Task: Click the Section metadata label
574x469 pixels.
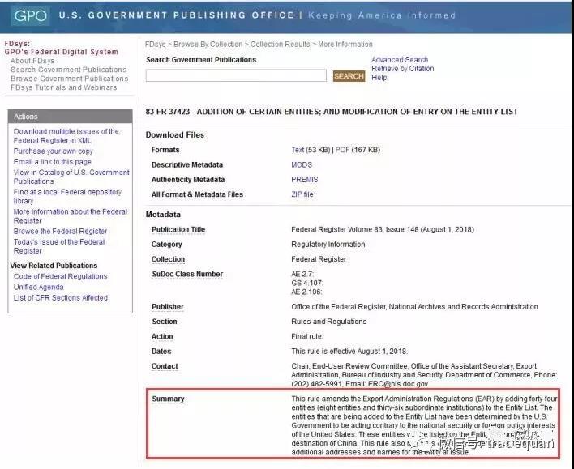Action: pyautogui.click(x=165, y=322)
